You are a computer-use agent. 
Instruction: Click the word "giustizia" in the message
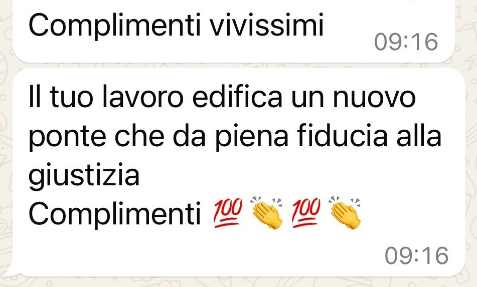[84, 175]
